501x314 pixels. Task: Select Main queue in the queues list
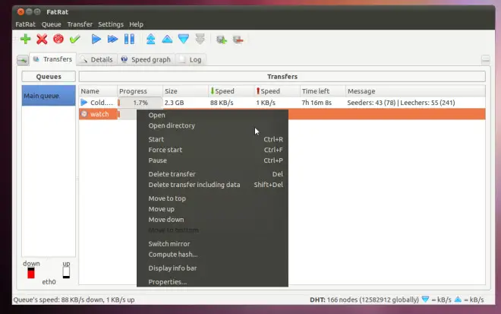(49, 96)
